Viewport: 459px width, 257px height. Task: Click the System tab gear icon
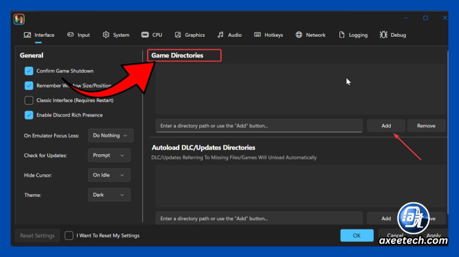[106, 35]
